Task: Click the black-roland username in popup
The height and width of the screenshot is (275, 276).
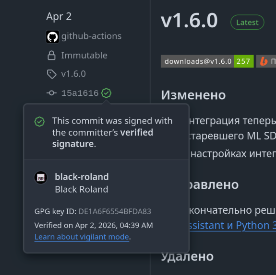Action: (x=82, y=177)
